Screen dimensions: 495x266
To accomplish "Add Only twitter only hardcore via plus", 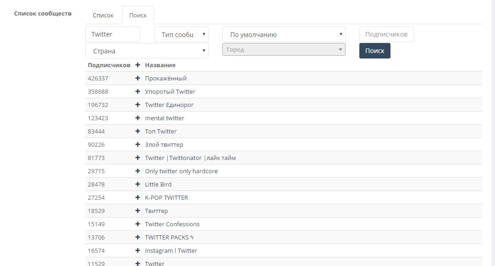I will (x=137, y=170).
